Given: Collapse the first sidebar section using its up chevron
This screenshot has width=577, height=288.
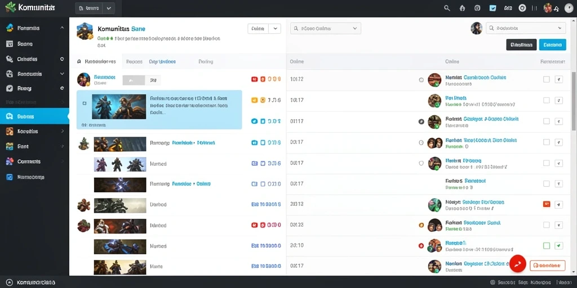Looking at the screenshot, I should [62, 28].
